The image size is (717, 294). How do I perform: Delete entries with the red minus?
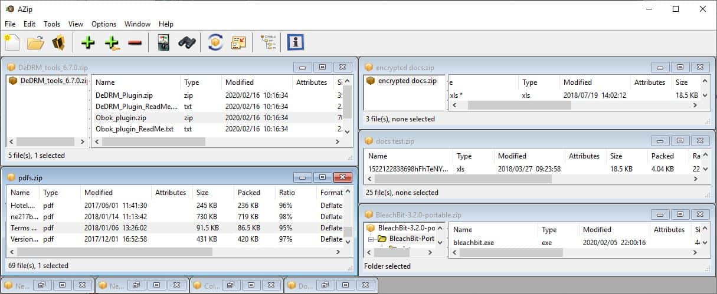pyautogui.click(x=135, y=42)
